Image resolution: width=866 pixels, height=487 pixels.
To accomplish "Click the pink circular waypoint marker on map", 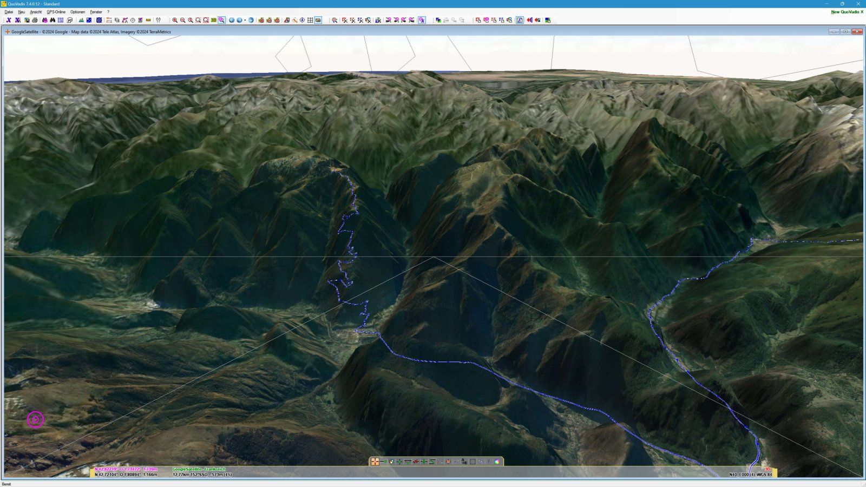I will pyautogui.click(x=35, y=419).
